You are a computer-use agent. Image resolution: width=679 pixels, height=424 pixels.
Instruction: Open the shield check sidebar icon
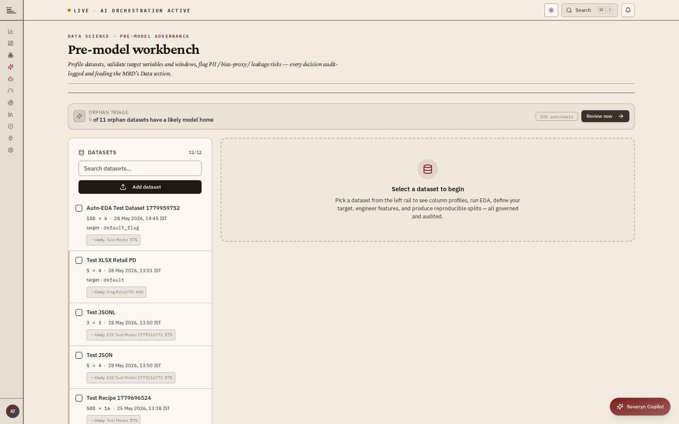pyautogui.click(x=11, y=126)
